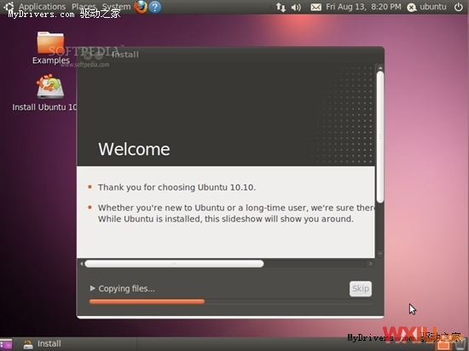Click the horizontal scrollbar of the slideshow

[174, 264]
